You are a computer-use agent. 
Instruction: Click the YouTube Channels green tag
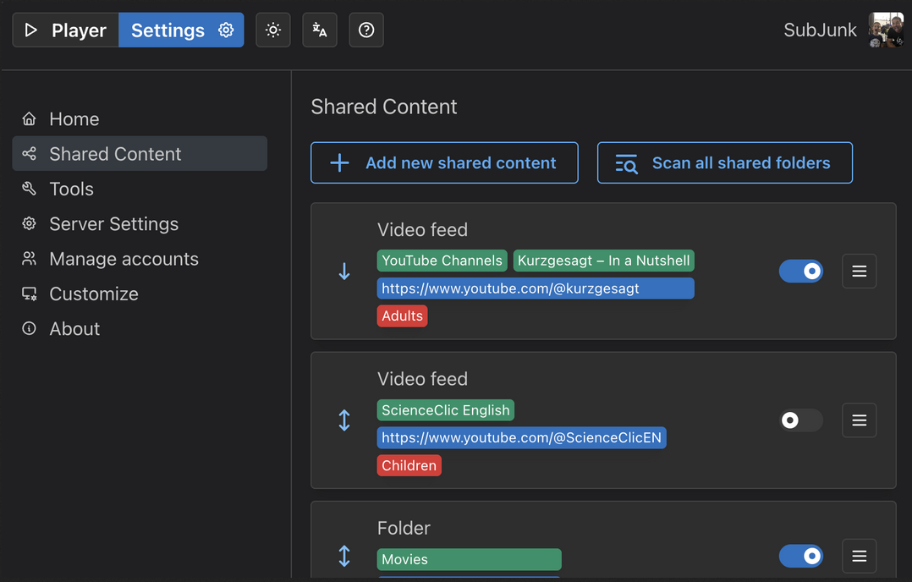tap(442, 261)
